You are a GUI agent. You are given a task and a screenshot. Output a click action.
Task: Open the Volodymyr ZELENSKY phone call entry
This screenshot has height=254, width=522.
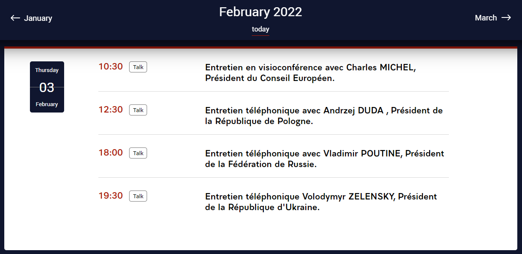click(x=321, y=201)
